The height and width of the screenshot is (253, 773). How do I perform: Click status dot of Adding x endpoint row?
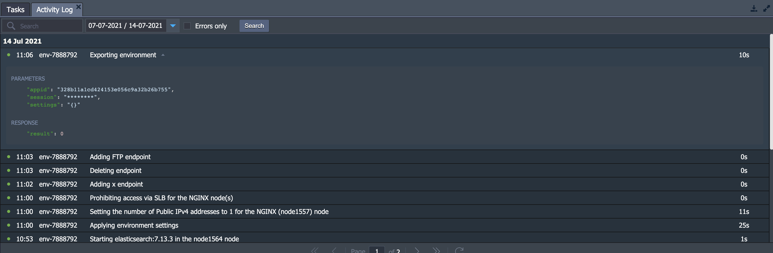click(x=9, y=184)
